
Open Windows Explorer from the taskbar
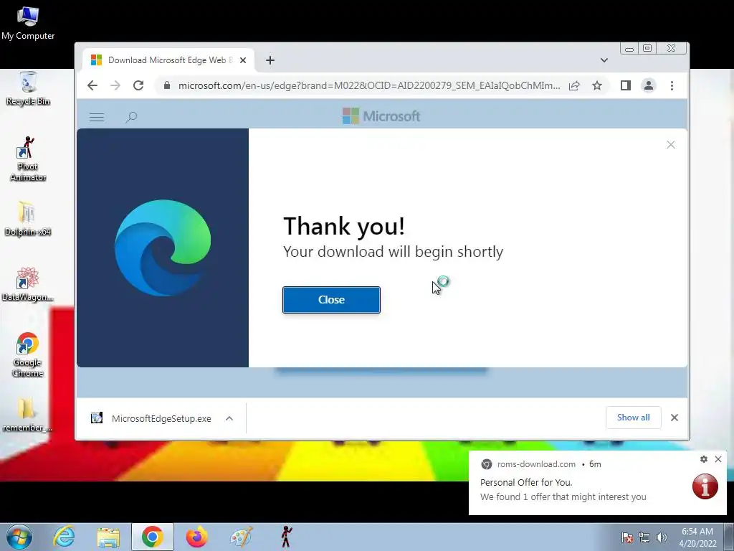click(108, 537)
